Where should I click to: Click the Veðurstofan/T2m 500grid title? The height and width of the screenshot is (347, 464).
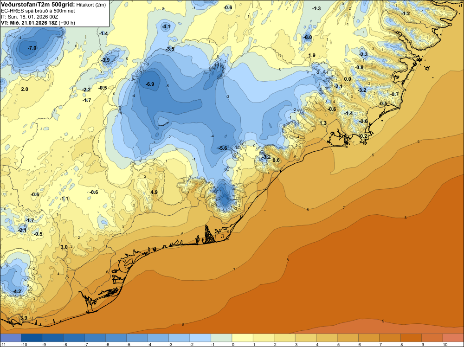[x=38, y=4]
